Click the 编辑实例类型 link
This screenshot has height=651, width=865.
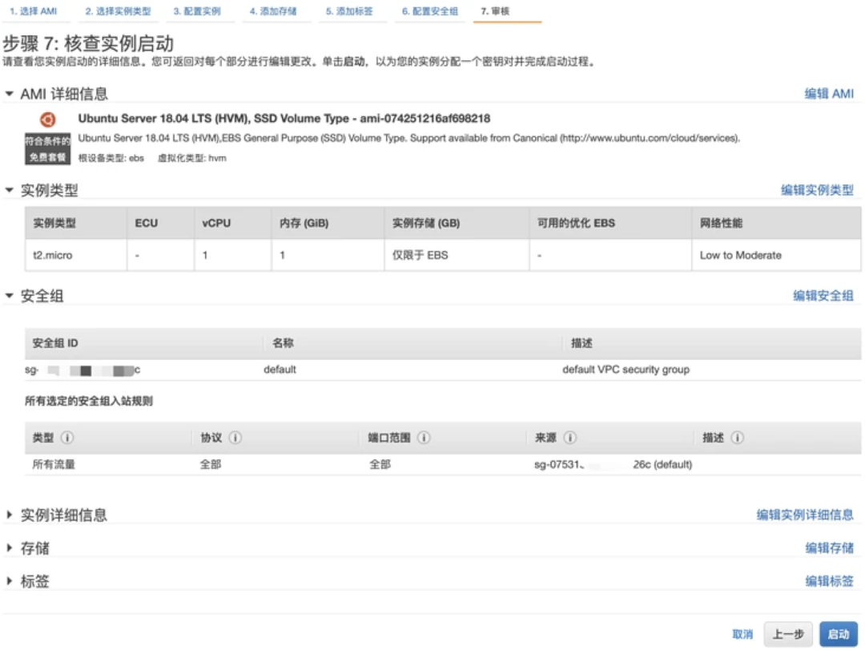(x=817, y=190)
